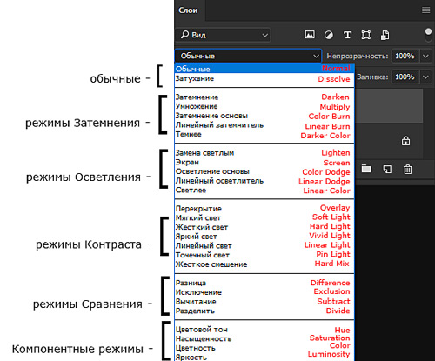Image resolution: width=435 pixels, height=361 pixels.
Task: Click the pixel layer filter icon
Action: (310, 35)
